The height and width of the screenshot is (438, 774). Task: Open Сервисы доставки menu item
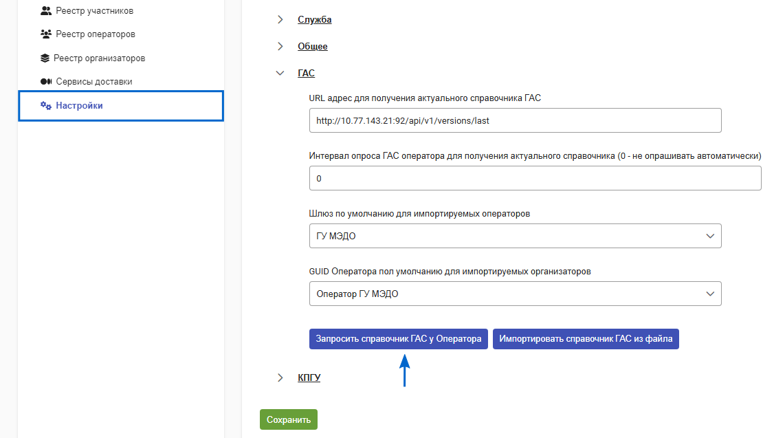[93, 81]
